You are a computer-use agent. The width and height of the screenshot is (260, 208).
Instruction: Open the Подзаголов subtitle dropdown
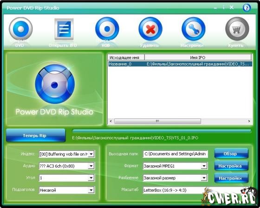[x=91, y=190]
